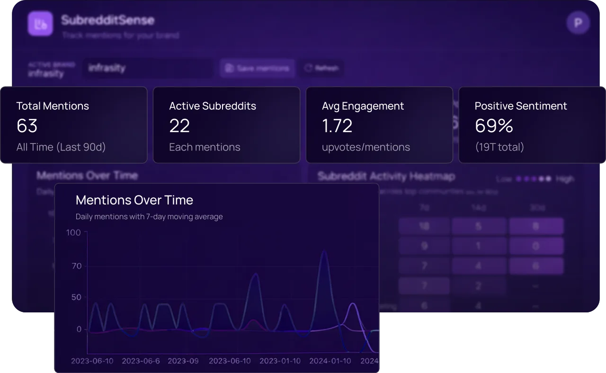Click the heatmap cell showing 0

536,246
